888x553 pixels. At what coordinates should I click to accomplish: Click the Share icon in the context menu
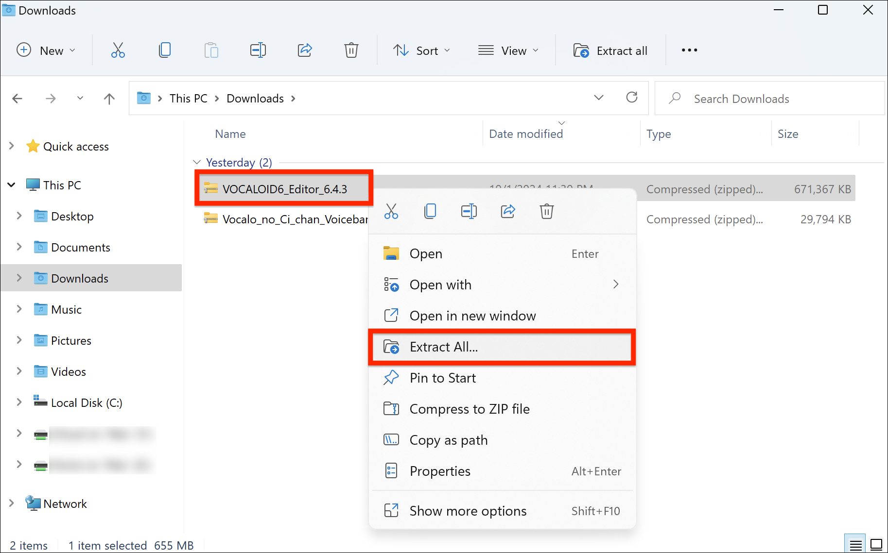click(x=507, y=211)
